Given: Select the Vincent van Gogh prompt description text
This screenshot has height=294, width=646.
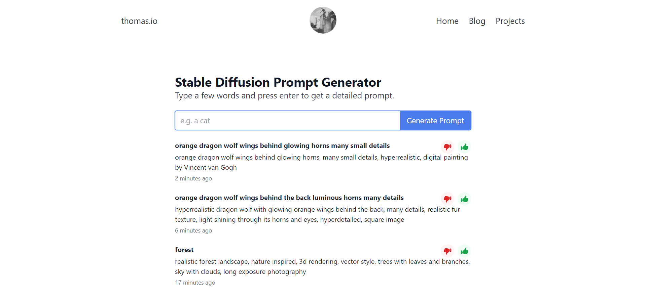Looking at the screenshot, I should 321,162.
